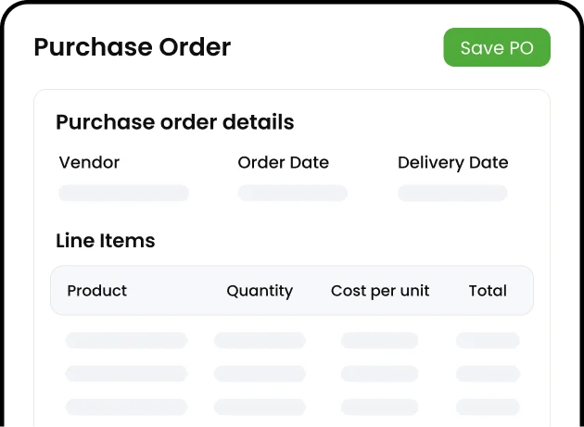584x427 pixels.
Task: Click the green Save PO button
Action: [497, 47]
